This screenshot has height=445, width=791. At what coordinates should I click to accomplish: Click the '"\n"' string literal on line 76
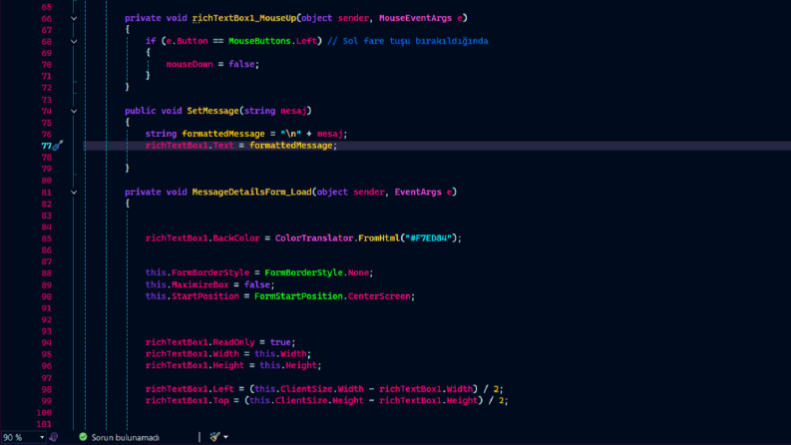(x=290, y=135)
